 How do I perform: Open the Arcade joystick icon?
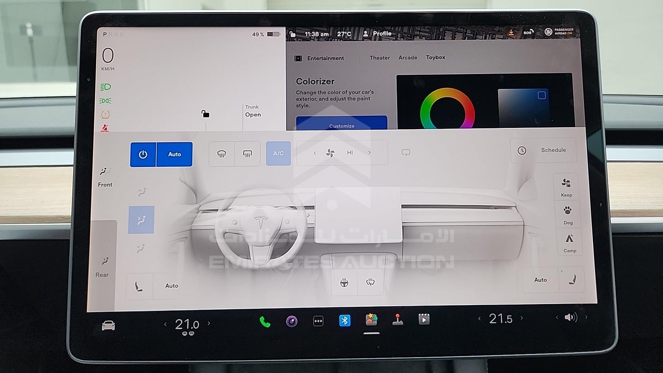[397, 320]
